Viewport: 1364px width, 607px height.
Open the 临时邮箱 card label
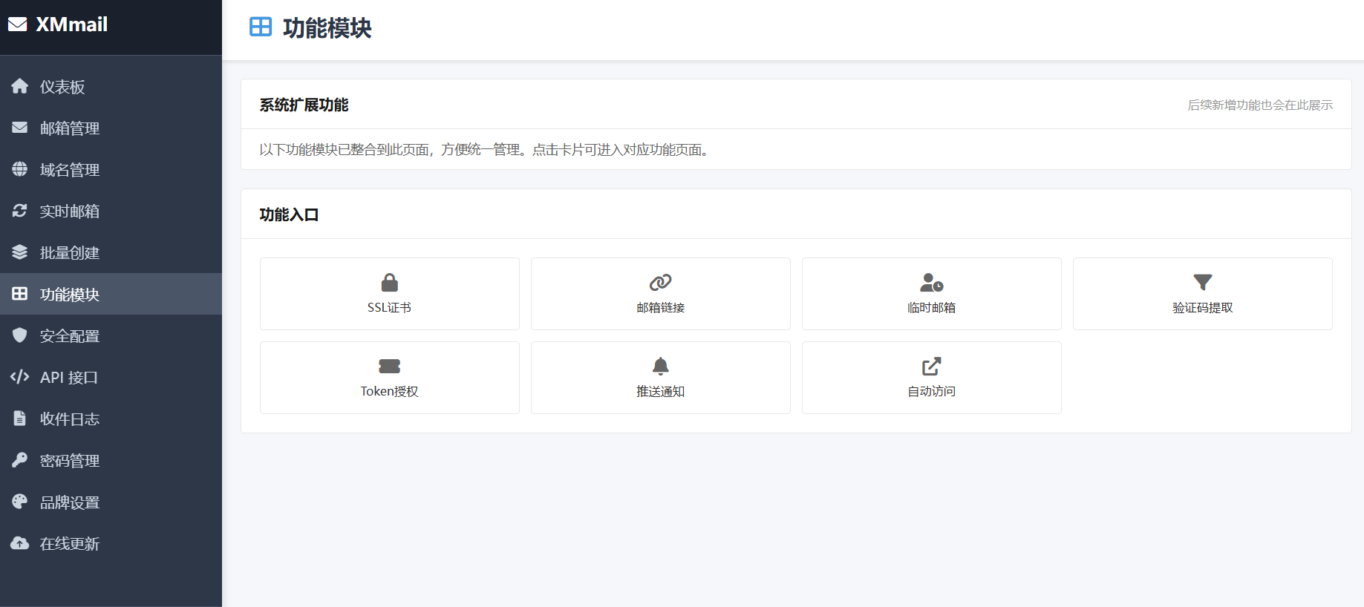pos(932,307)
